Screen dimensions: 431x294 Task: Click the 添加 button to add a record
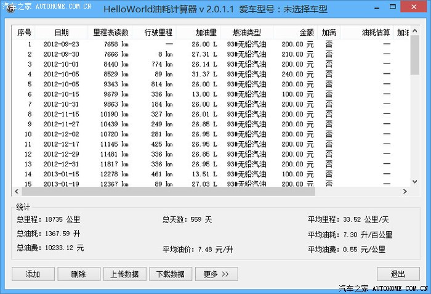pos(33,274)
